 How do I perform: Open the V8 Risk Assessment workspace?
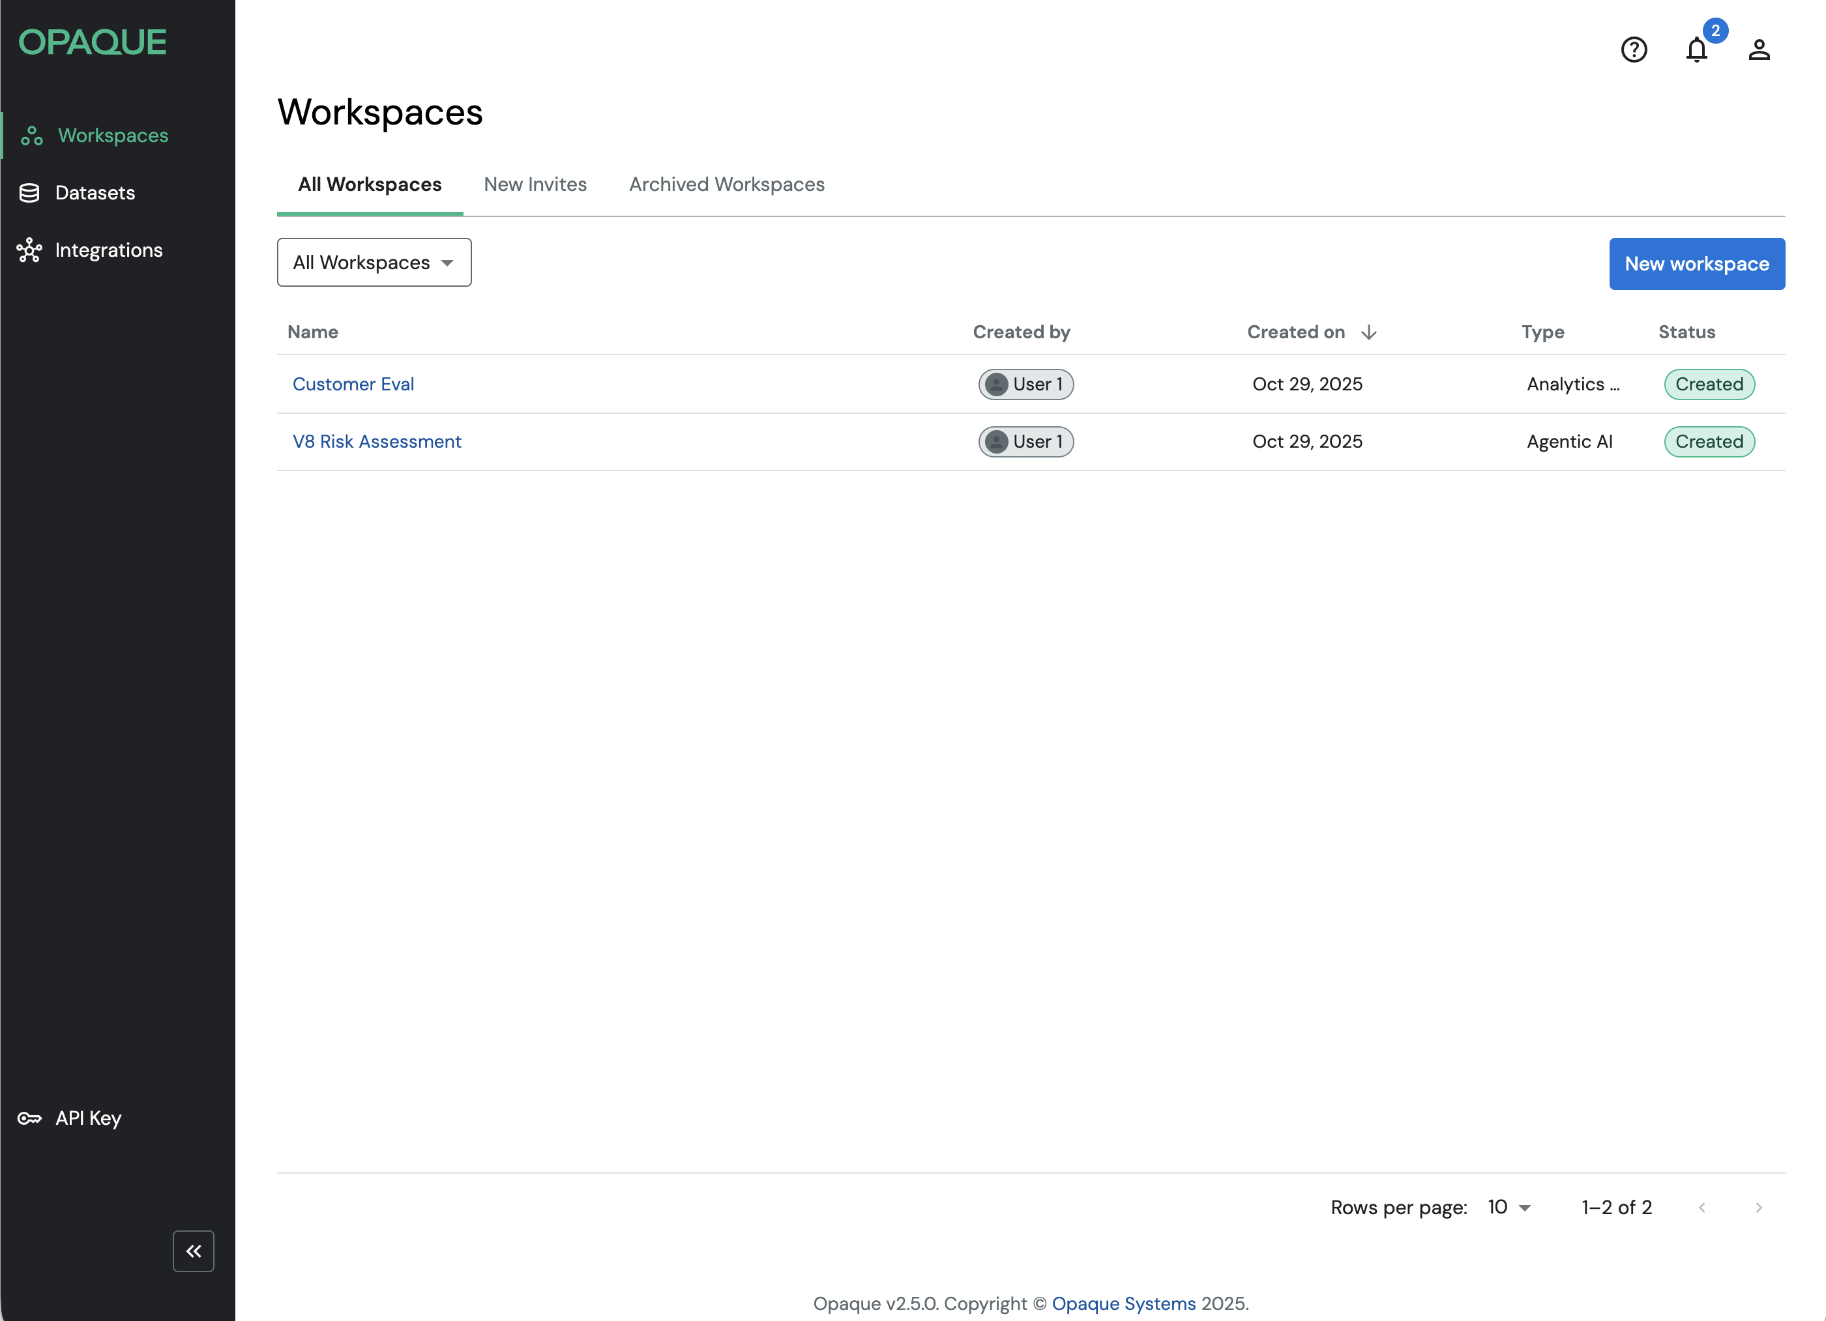tap(376, 441)
